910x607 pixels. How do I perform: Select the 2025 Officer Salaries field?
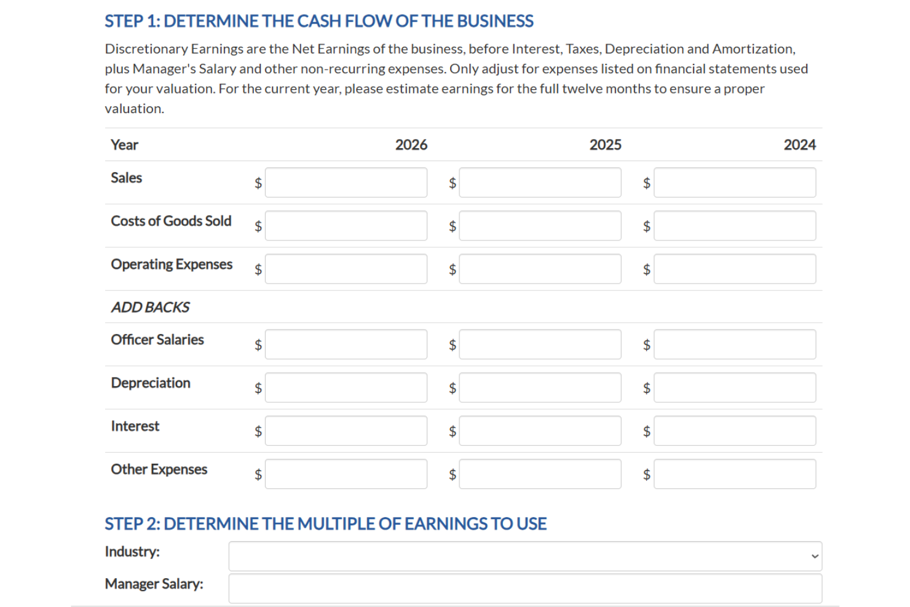[540, 344]
